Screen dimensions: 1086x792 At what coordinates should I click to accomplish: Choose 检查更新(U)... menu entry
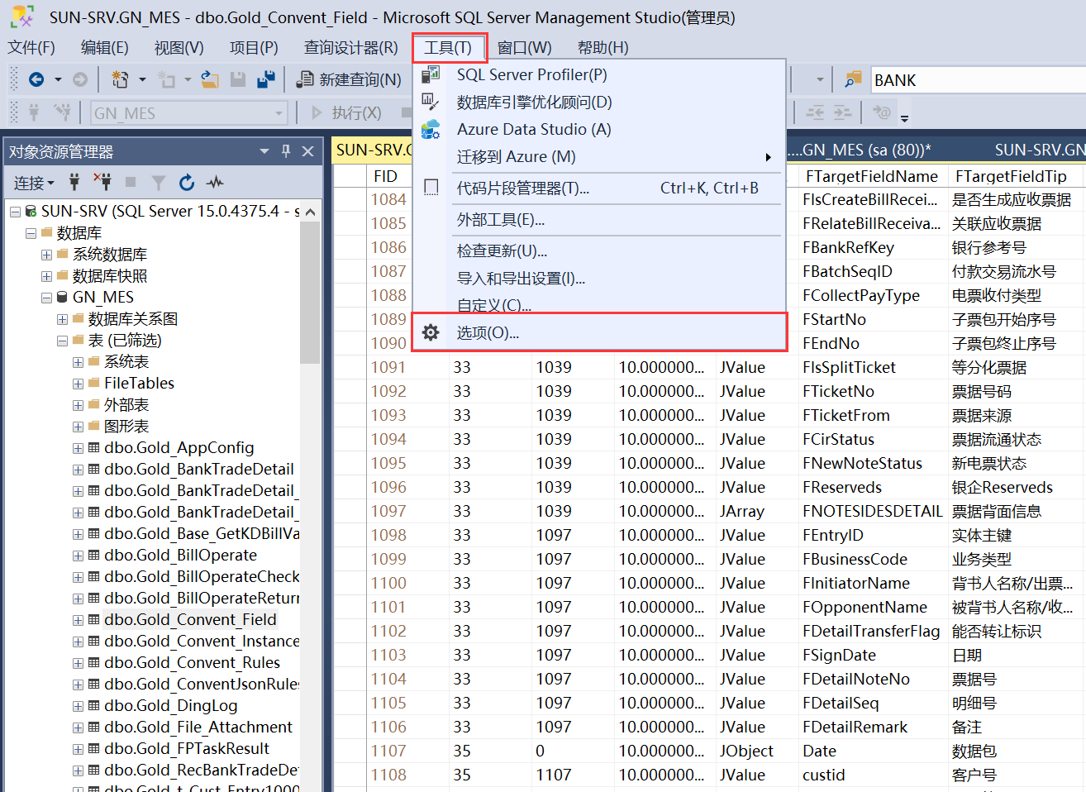[599, 251]
